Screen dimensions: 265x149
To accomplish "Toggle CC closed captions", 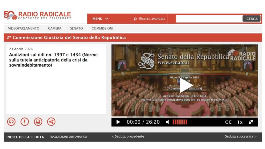I will pyautogui.click(x=228, y=122).
